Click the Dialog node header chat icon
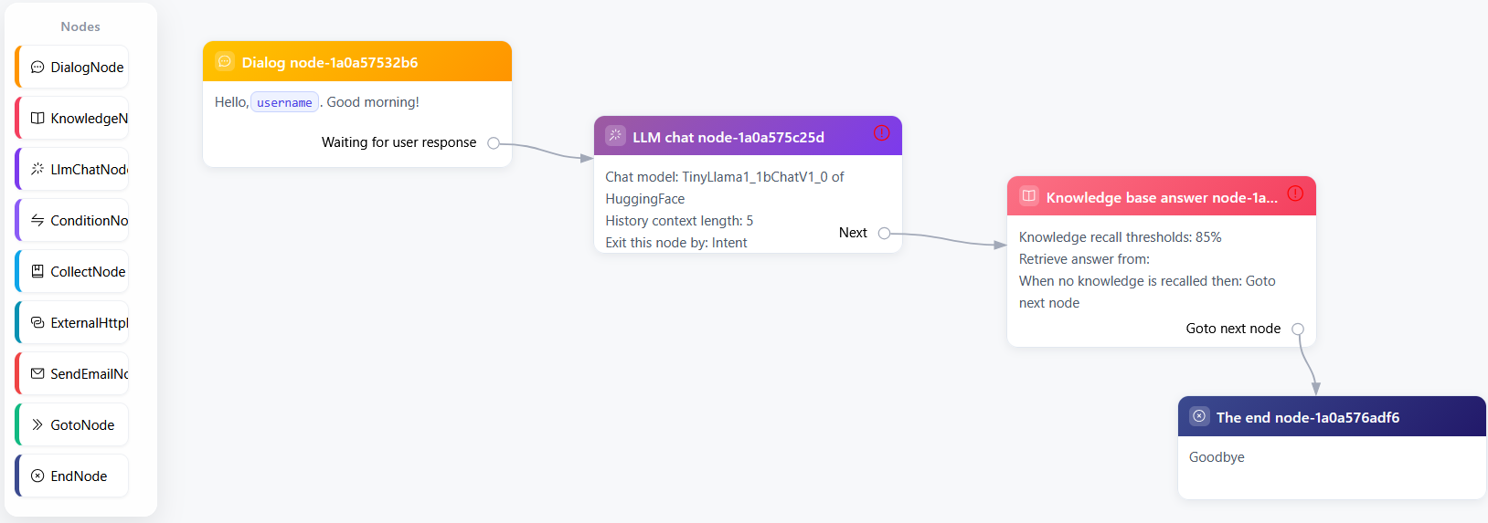The height and width of the screenshot is (523, 1488). (x=225, y=62)
